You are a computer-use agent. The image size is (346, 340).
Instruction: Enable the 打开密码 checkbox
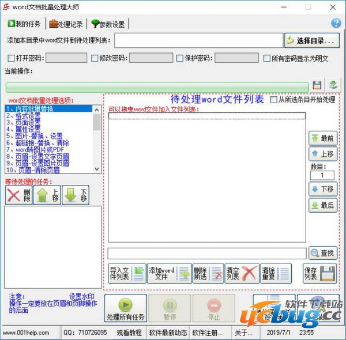click(11, 58)
